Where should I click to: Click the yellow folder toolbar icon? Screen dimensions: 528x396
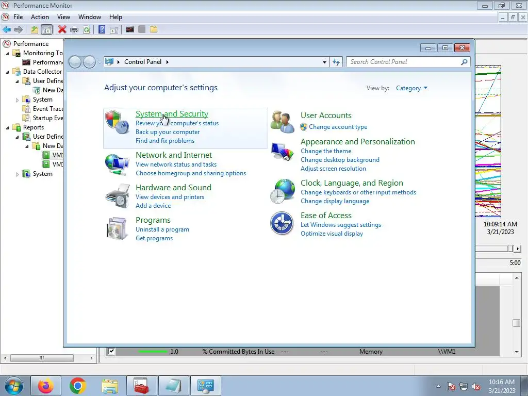(x=154, y=29)
